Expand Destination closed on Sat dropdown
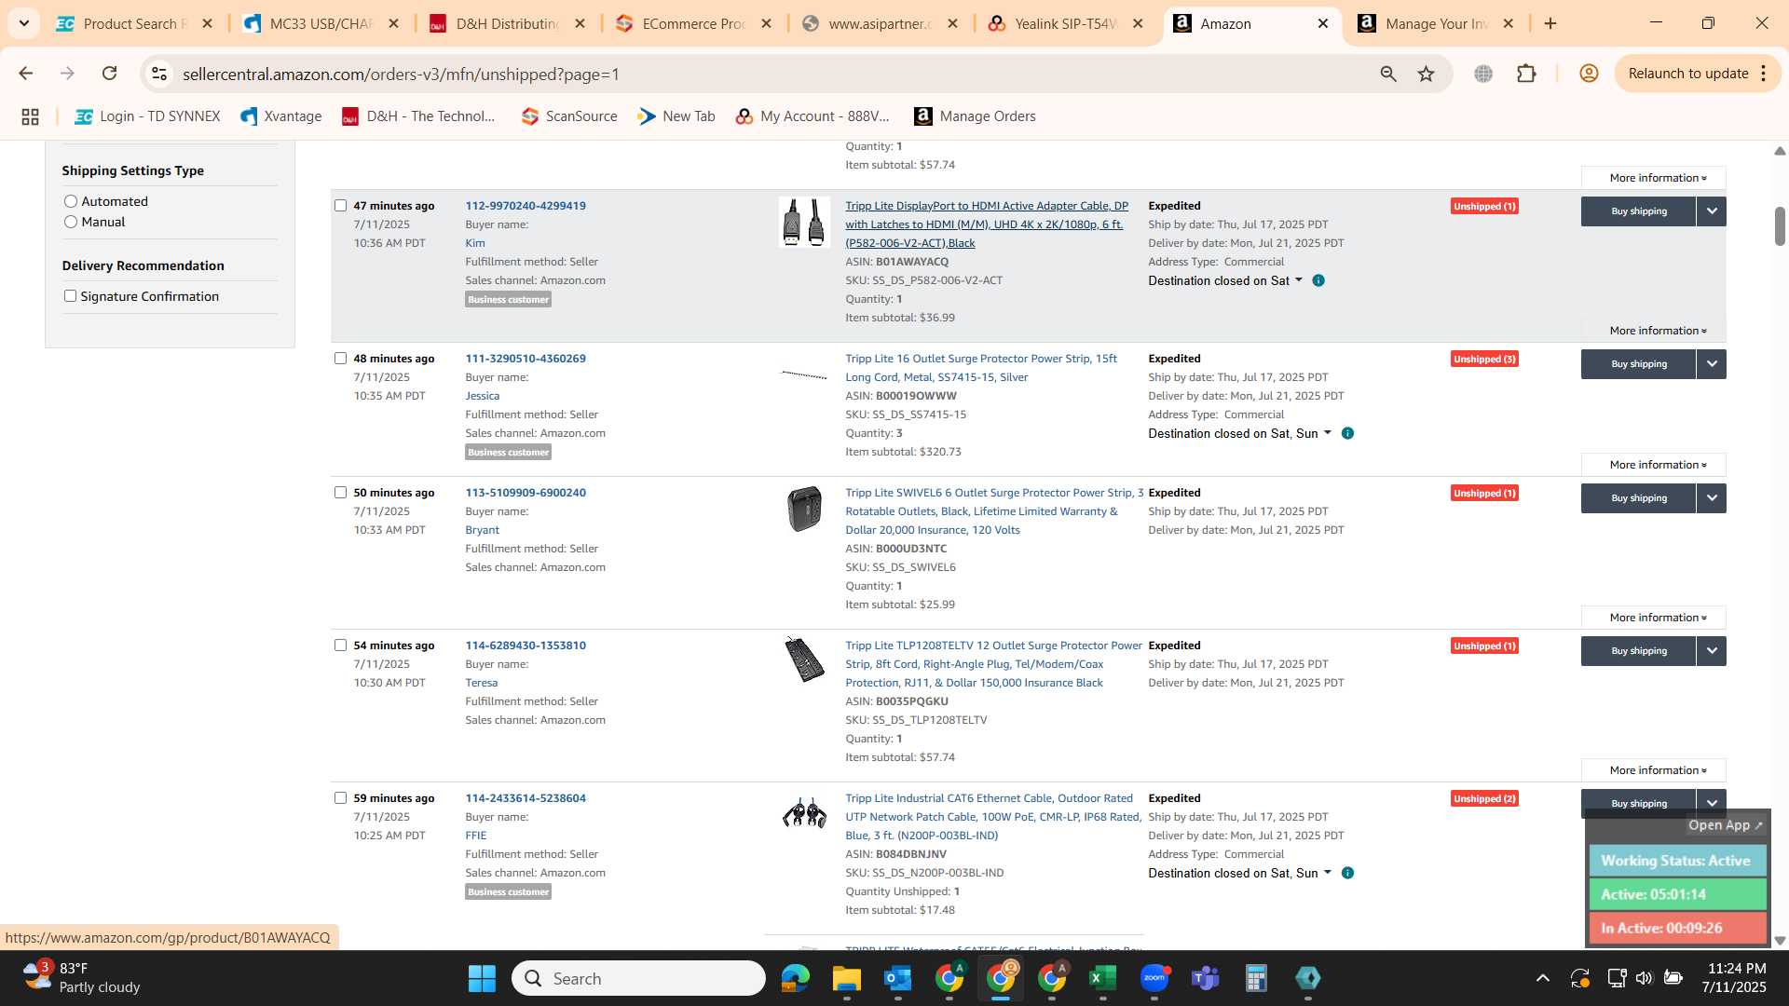 pos(1225,280)
